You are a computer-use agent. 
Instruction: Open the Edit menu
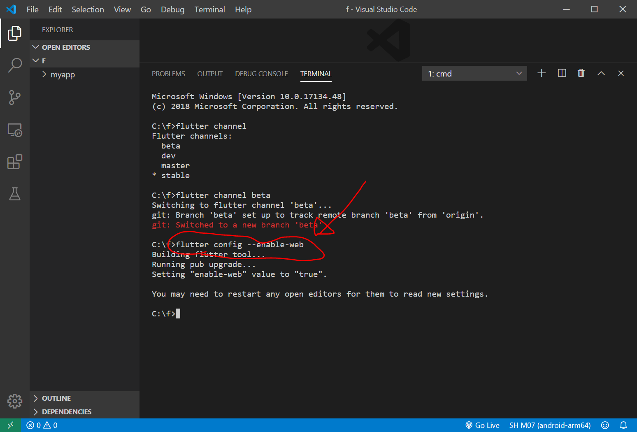55,9
